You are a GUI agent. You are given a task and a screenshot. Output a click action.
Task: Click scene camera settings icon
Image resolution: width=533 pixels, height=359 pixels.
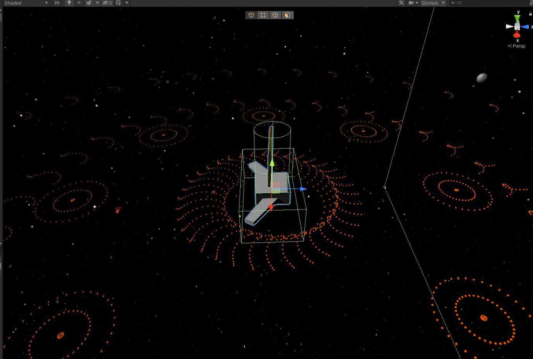[x=411, y=3]
